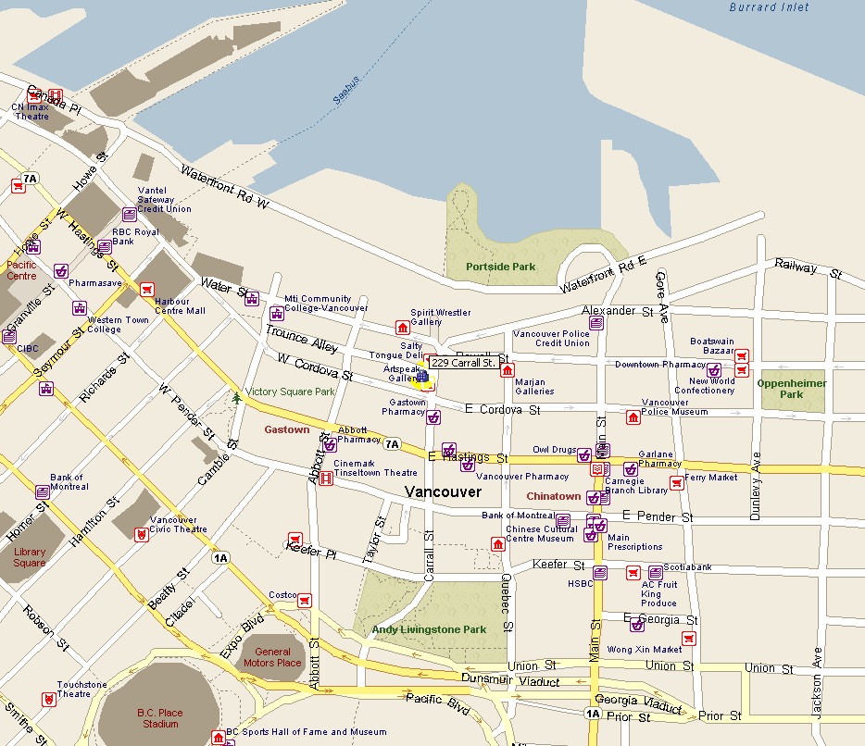Select the Costco shopping cart icon
This screenshot has height=746, width=865.
pos(305,601)
